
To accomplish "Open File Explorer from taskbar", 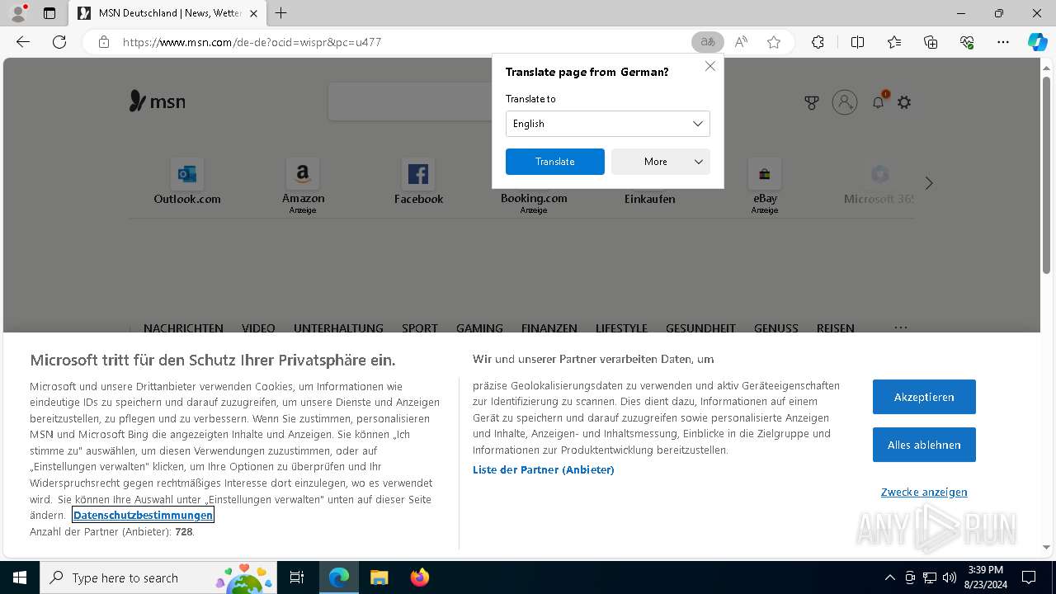I will (379, 577).
